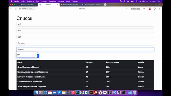Image resolution: width=171 pixels, height=96 pixels.
Task: Click the first sdf input field
Action: 85,24
